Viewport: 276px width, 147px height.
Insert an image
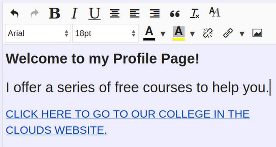(x=257, y=33)
